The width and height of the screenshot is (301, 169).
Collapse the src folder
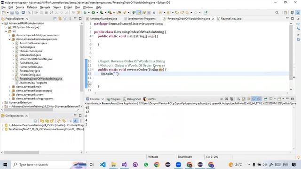point(6,31)
